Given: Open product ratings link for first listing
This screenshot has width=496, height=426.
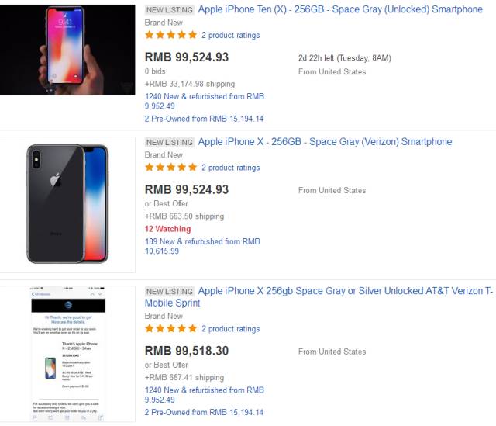Looking at the screenshot, I should (230, 36).
